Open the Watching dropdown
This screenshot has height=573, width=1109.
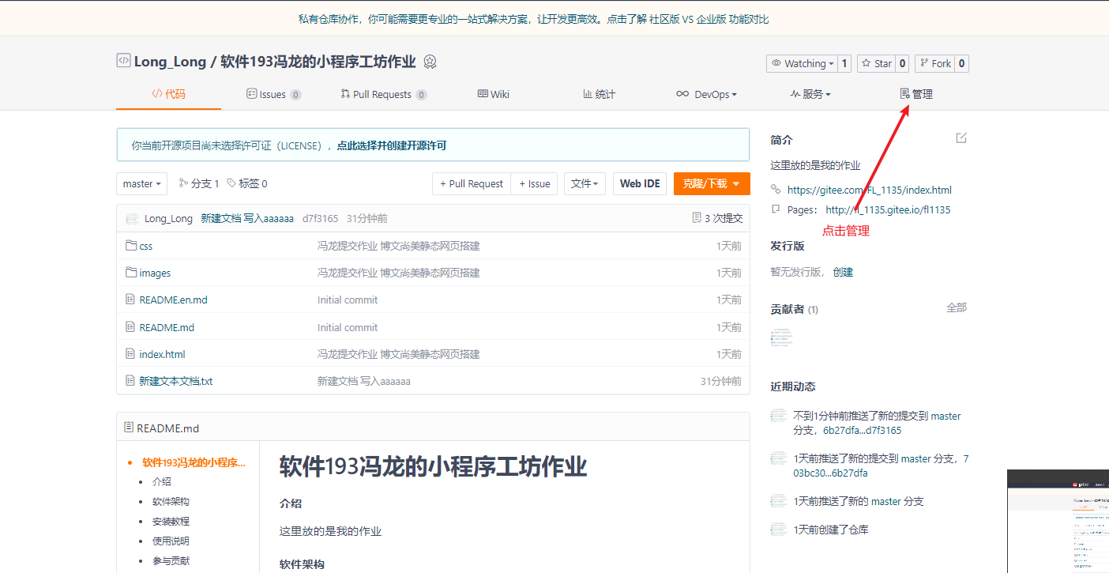[x=801, y=63]
